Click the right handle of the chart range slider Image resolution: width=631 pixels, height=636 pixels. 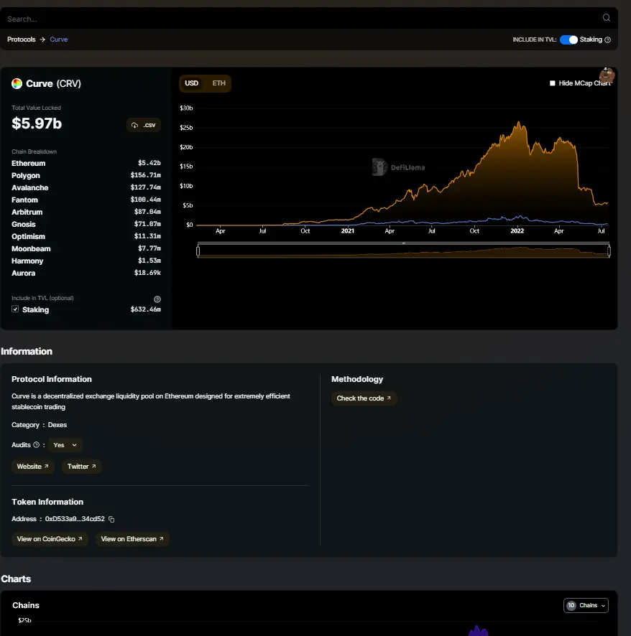609,251
